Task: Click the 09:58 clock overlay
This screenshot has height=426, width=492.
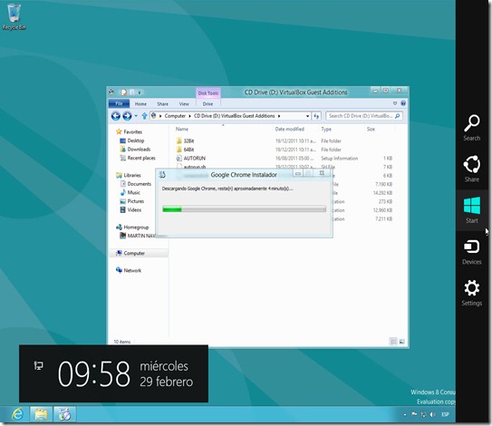Action: (94, 373)
